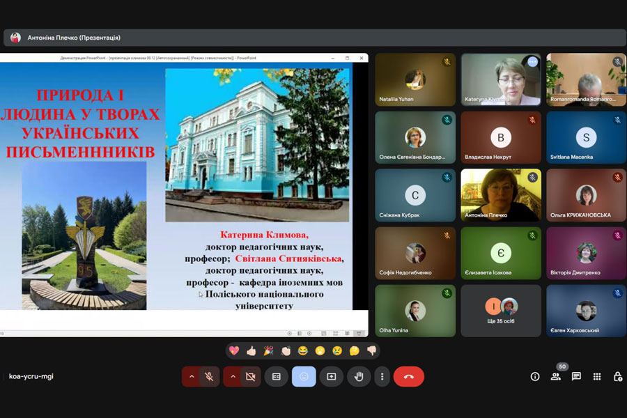Open the activities panel
627x418 pixels.
pyautogui.click(x=597, y=376)
